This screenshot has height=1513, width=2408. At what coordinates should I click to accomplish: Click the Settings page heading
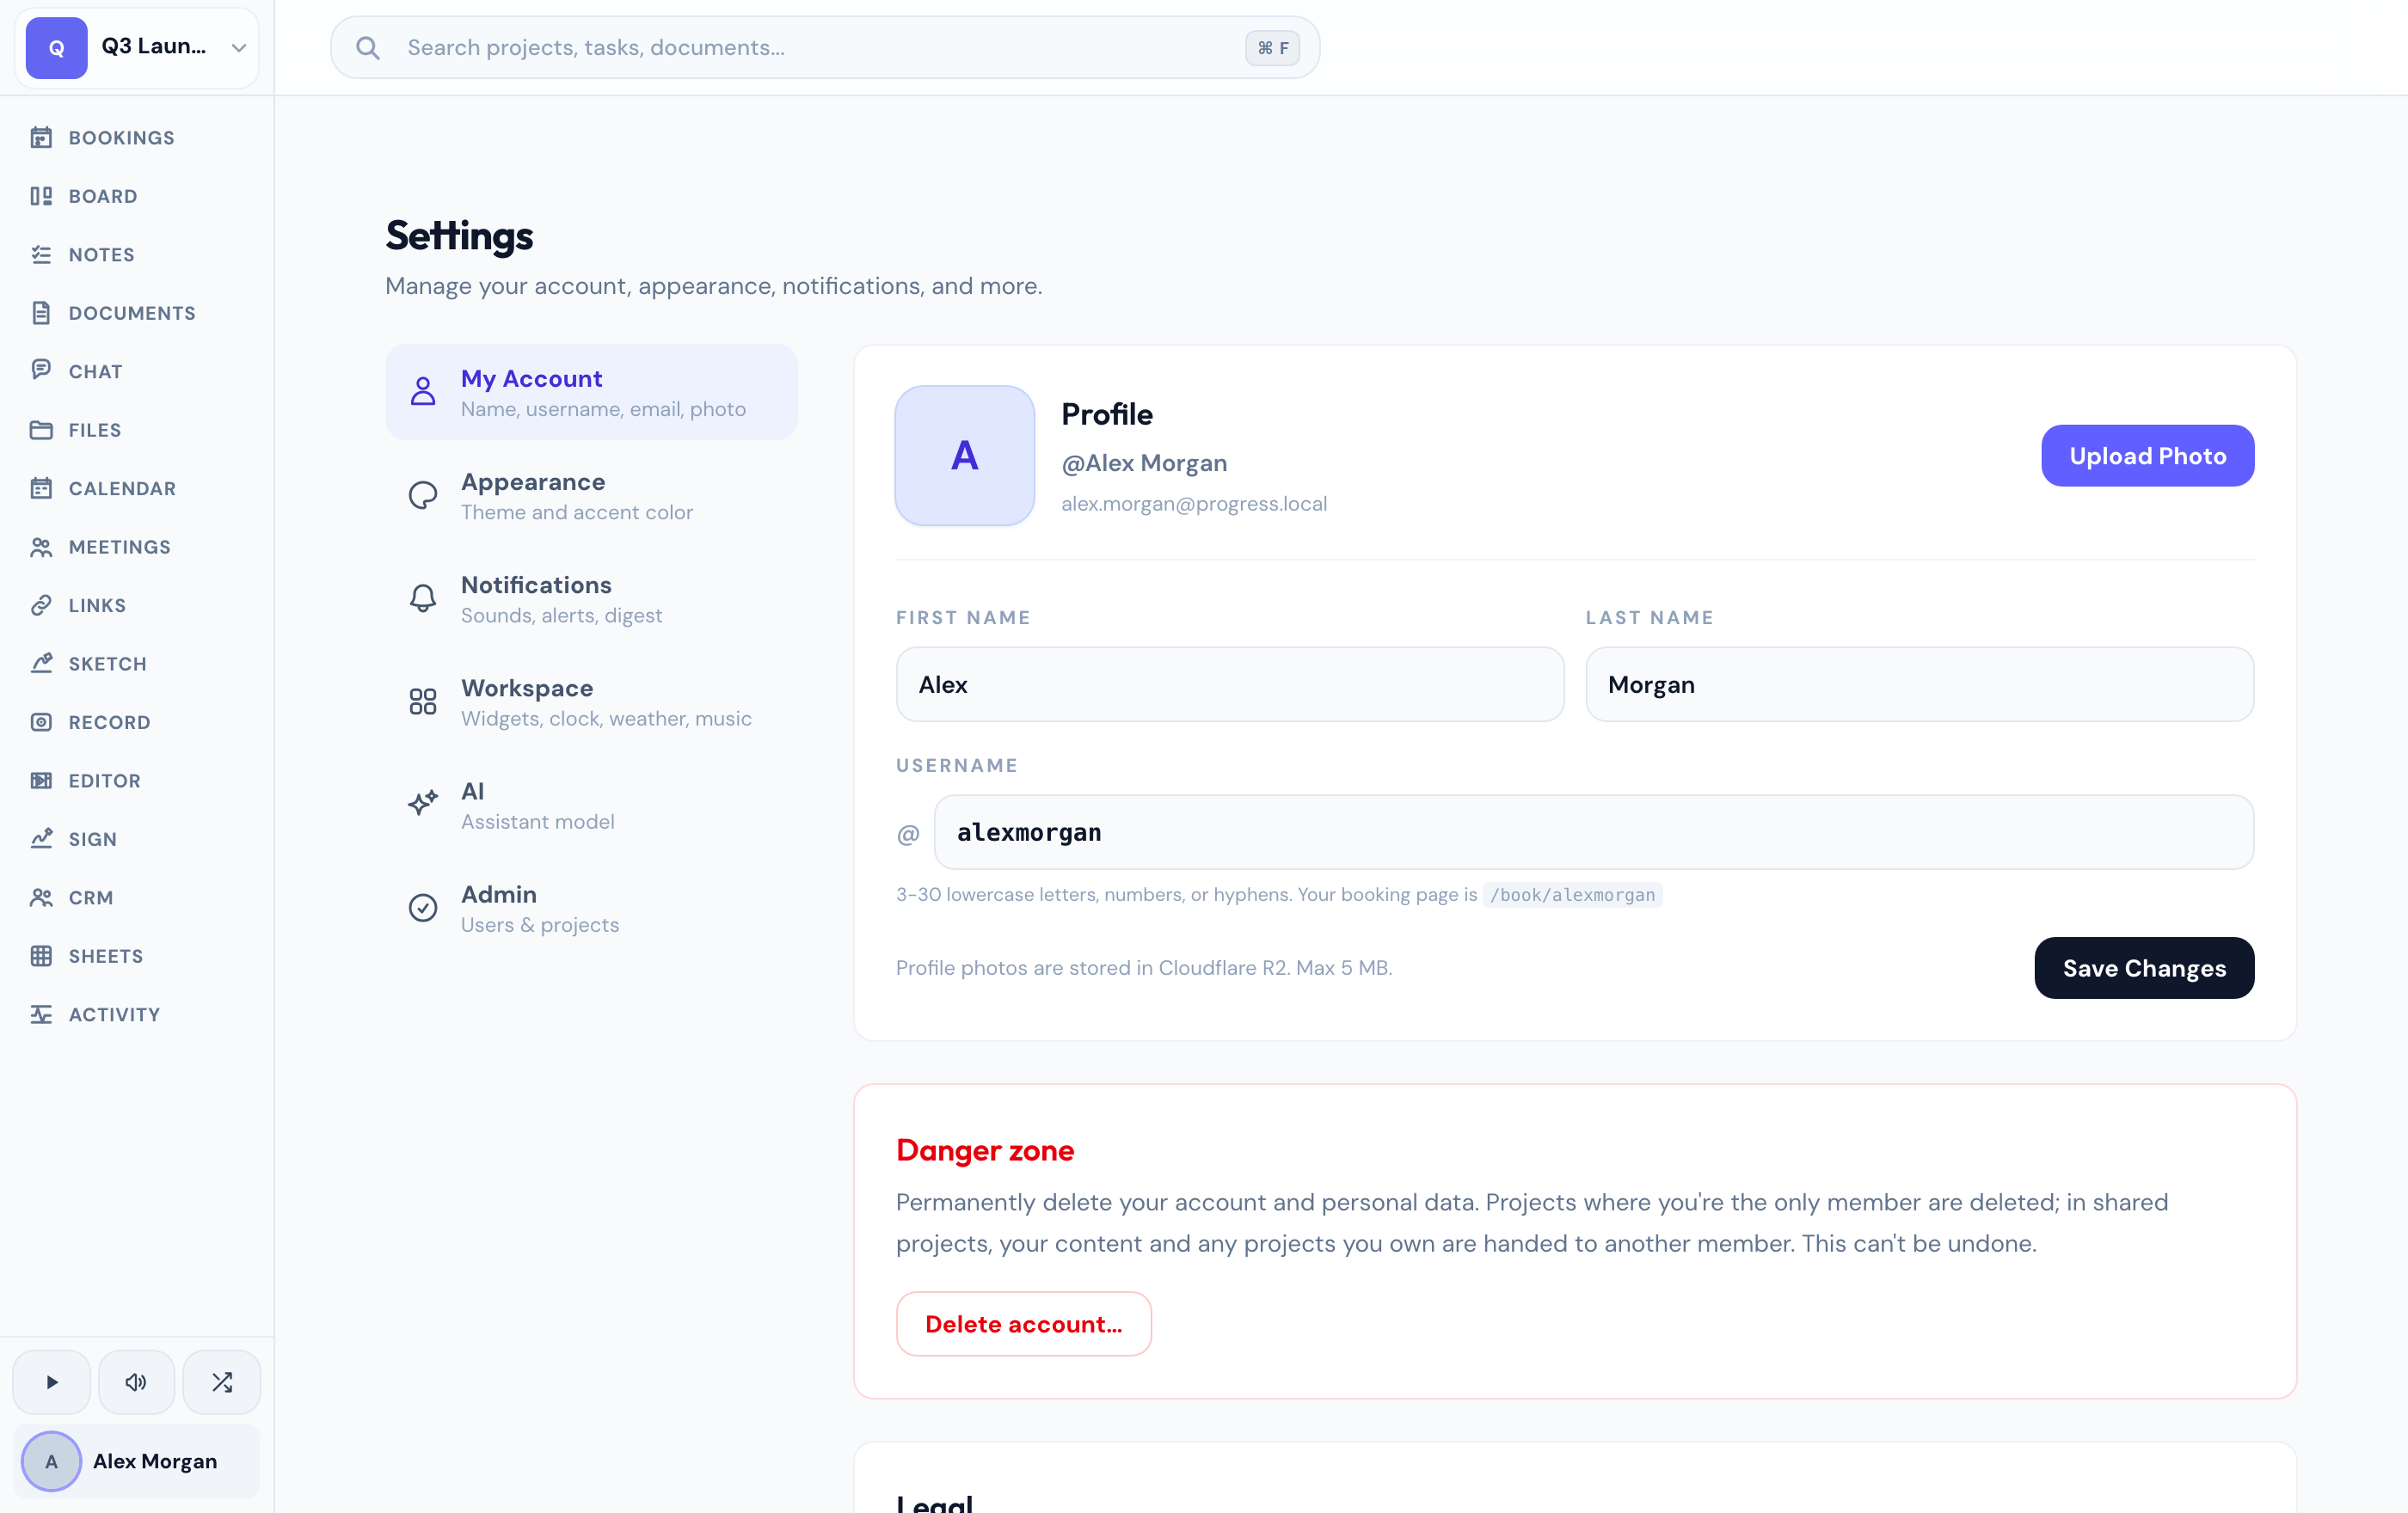[x=459, y=236]
